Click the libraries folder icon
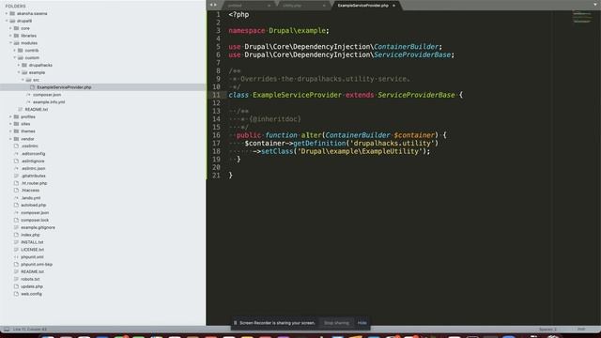This screenshot has height=338, width=601. pyautogui.click(x=16, y=36)
